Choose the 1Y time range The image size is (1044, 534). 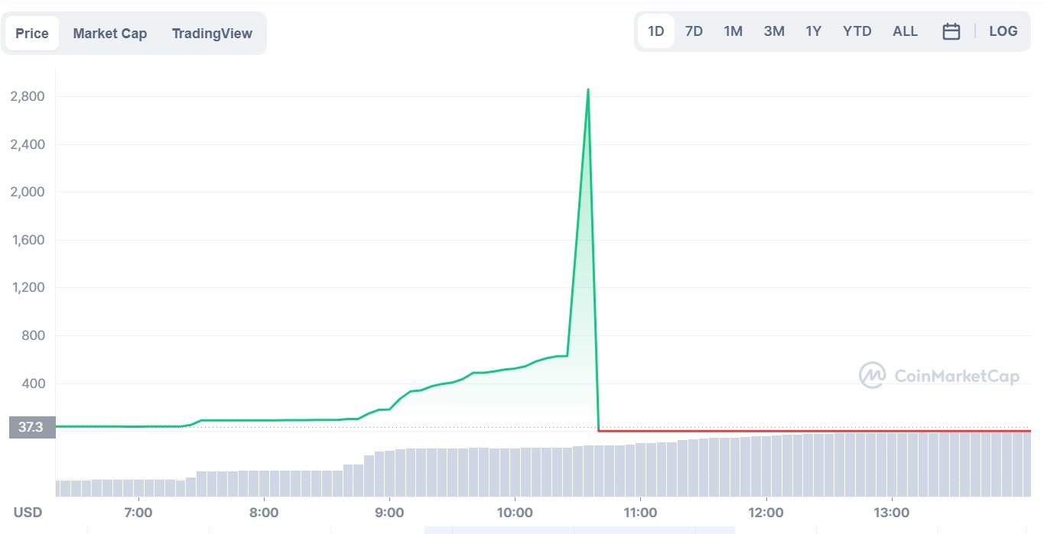813,31
